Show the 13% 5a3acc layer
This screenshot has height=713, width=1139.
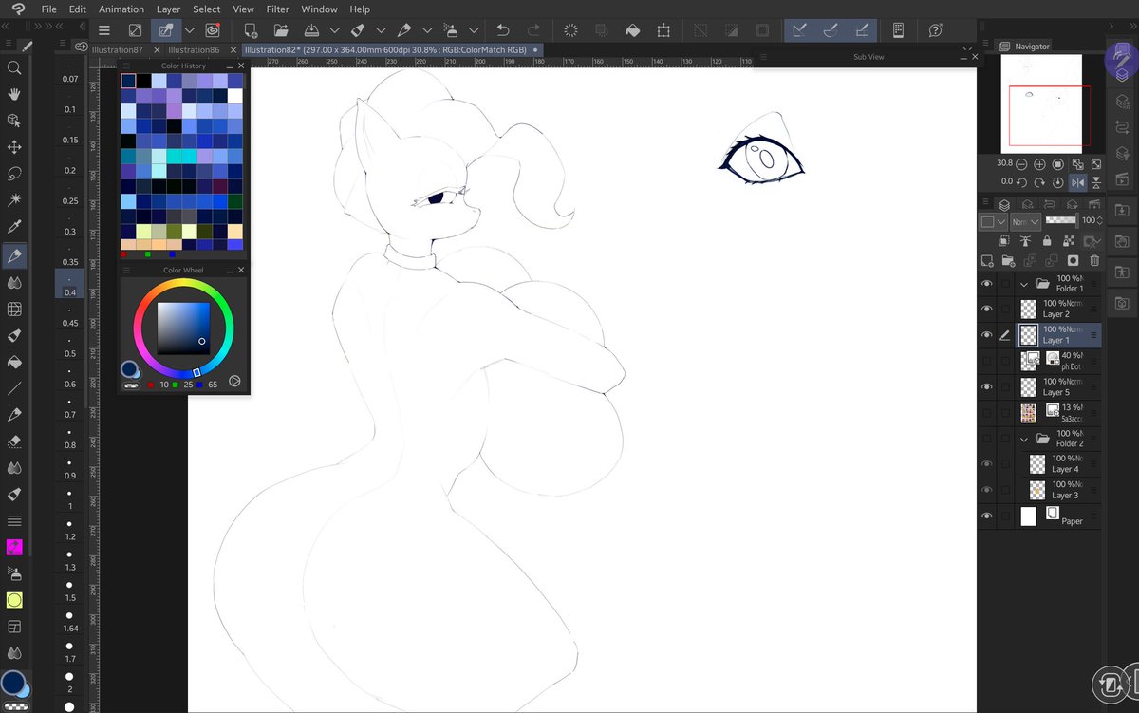[x=987, y=413]
